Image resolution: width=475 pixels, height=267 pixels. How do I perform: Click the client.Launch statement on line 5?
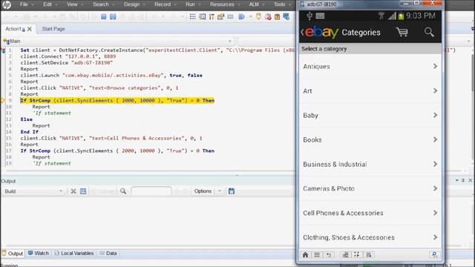(x=111, y=76)
